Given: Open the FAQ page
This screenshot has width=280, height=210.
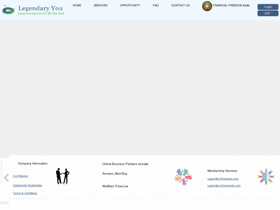Looking at the screenshot, I should coord(156,5).
